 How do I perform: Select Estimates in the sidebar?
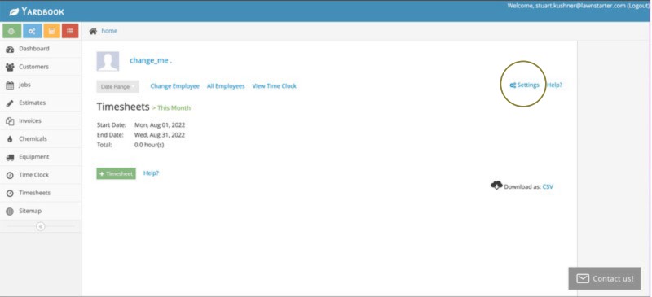point(41,103)
